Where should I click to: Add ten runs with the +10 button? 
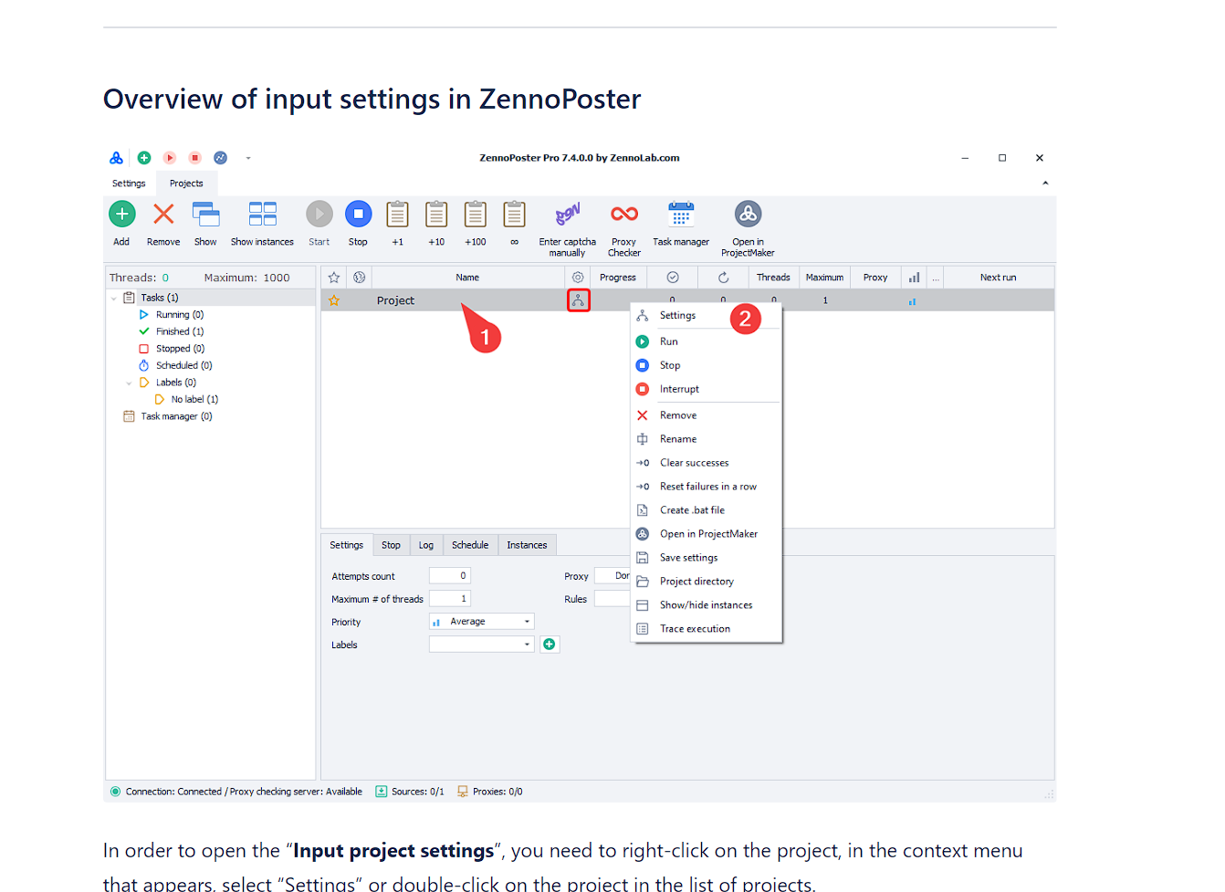click(436, 224)
